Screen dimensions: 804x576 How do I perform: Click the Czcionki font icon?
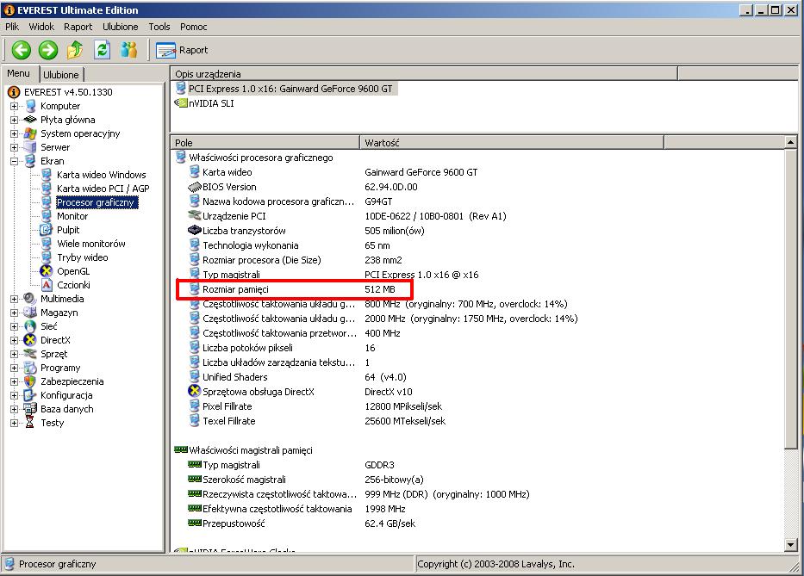click(47, 285)
